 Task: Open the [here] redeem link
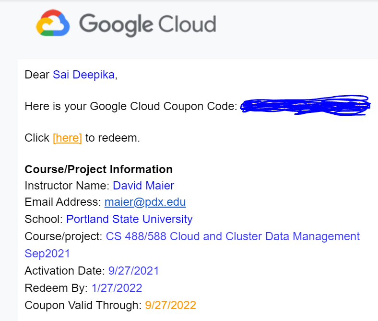click(x=67, y=138)
